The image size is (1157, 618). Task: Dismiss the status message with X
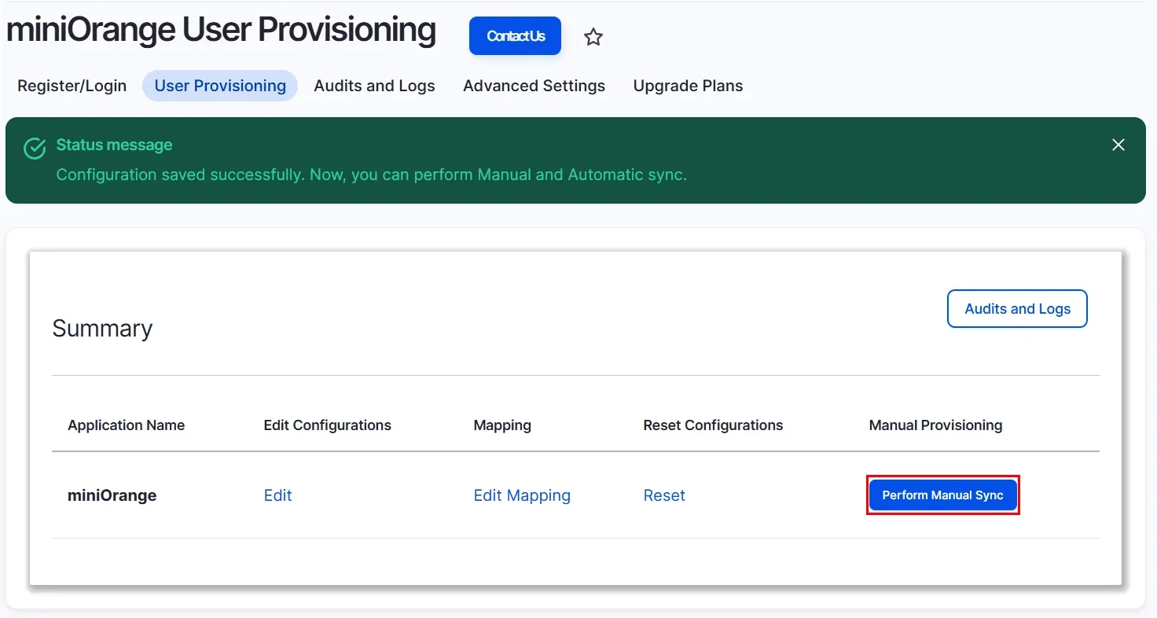pyautogui.click(x=1118, y=145)
